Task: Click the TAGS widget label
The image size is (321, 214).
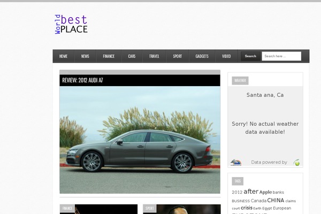Action: pyautogui.click(x=238, y=181)
